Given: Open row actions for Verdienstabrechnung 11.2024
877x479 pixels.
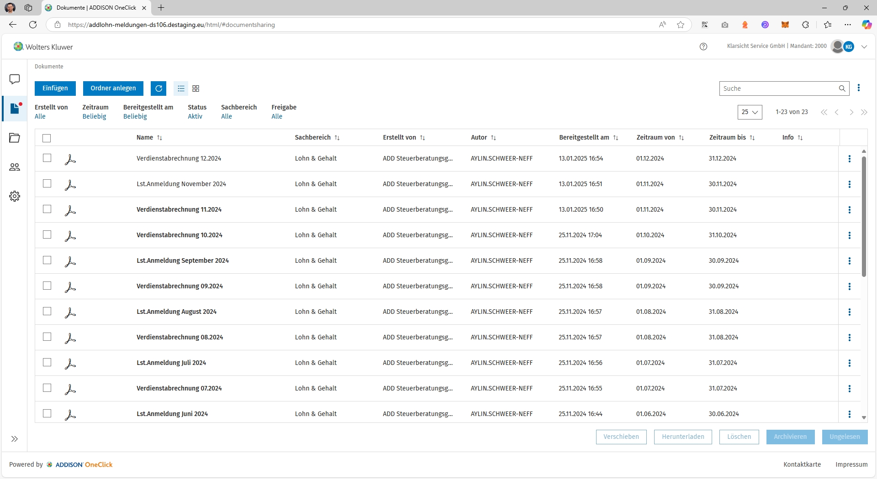Looking at the screenshot, I should (x=850, y=210).
